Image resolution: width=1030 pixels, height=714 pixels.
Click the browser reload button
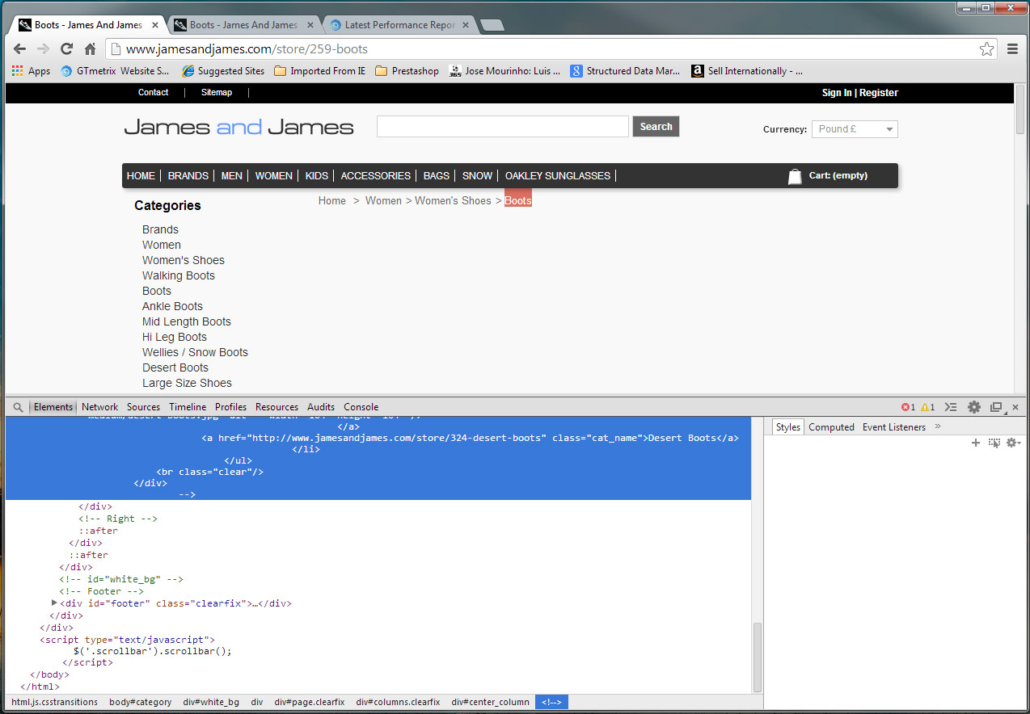coord(67,49)
